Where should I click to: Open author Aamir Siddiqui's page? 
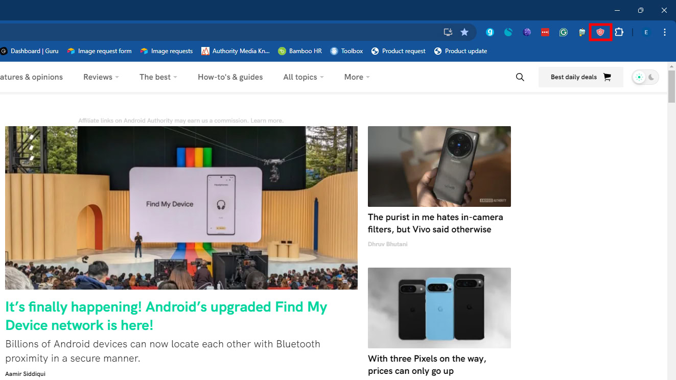(26, 374)
